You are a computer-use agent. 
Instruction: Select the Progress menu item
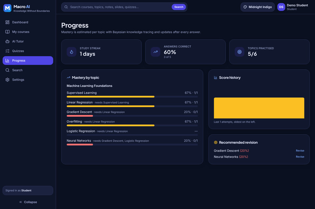(x=28, y=61)
